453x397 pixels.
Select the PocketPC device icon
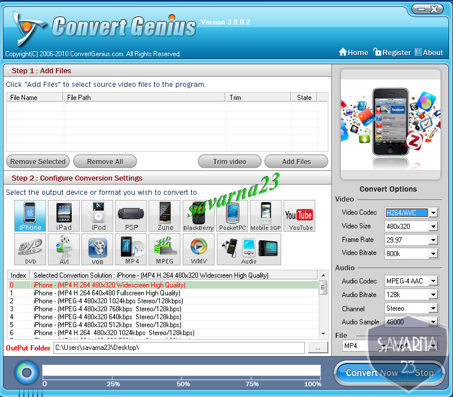[232, 216]
